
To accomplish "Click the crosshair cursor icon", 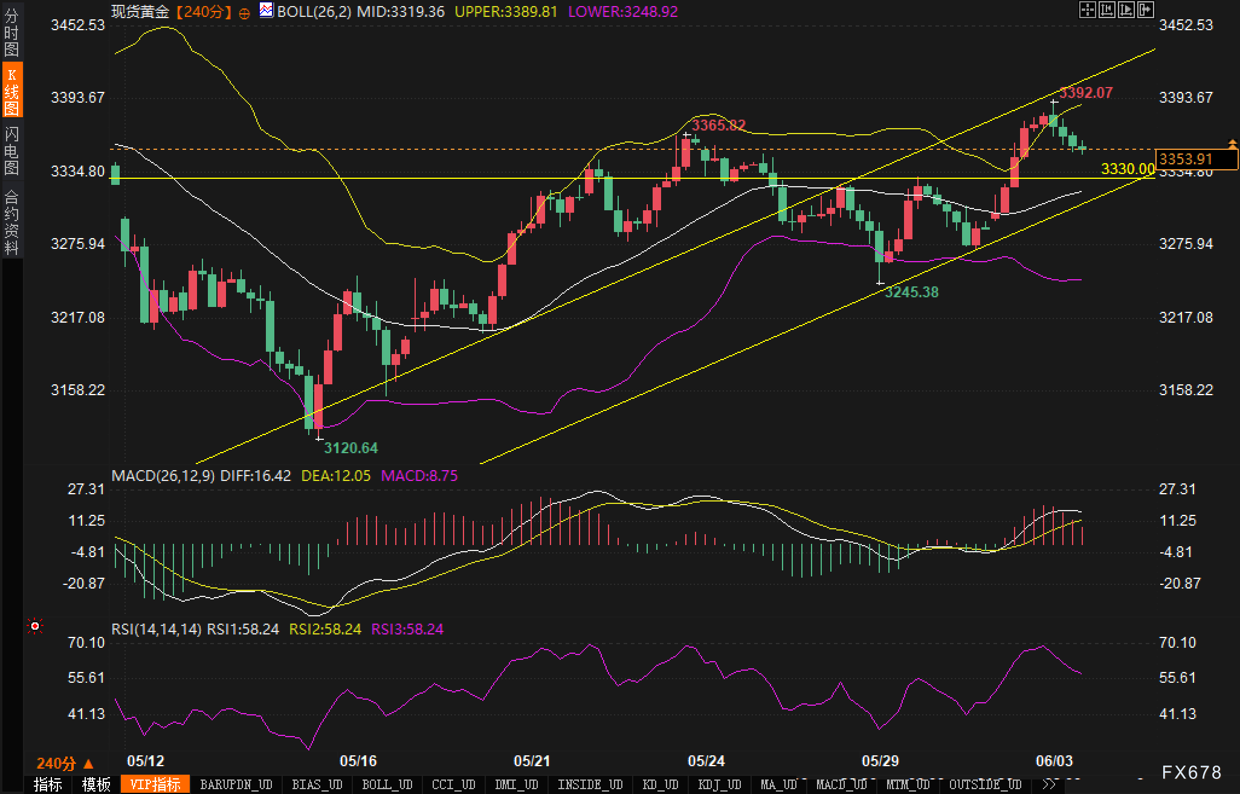I will 1088,10.
